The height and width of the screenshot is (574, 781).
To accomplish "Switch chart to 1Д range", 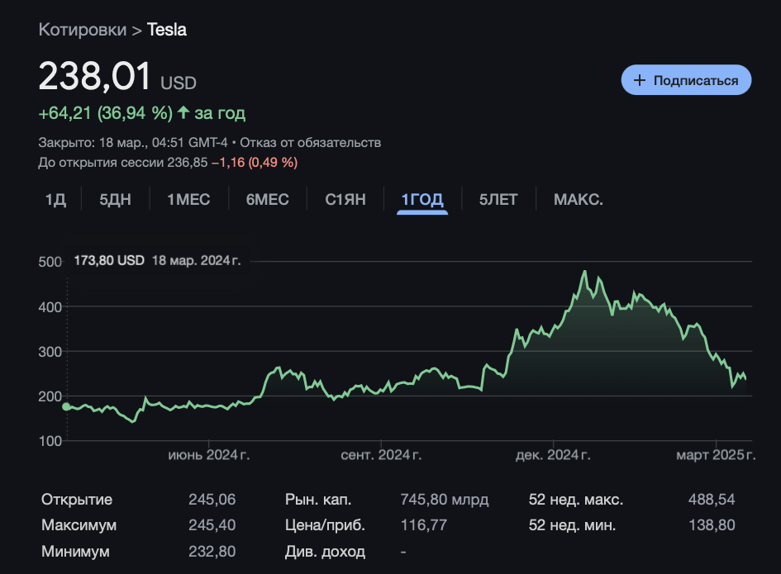I will tap(55, 200).
